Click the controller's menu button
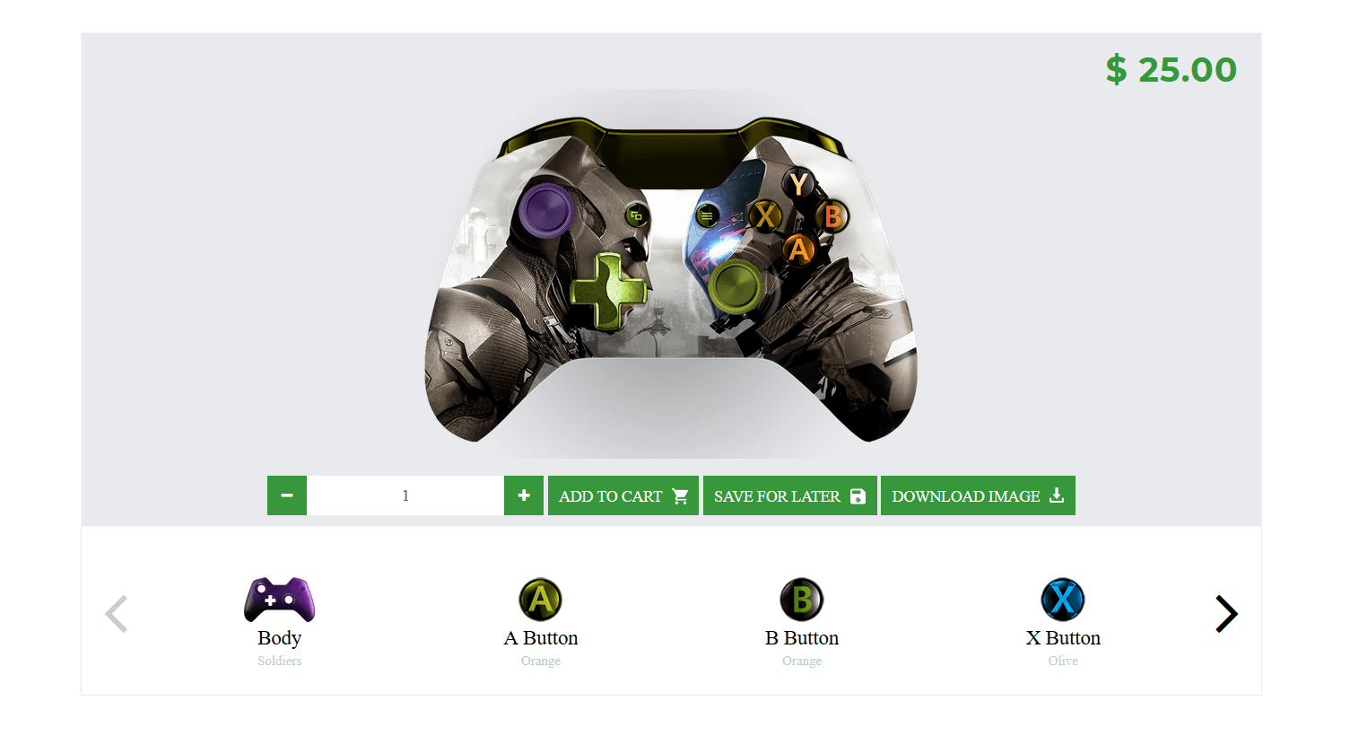Screen dimensions: 1350x745 707,215
